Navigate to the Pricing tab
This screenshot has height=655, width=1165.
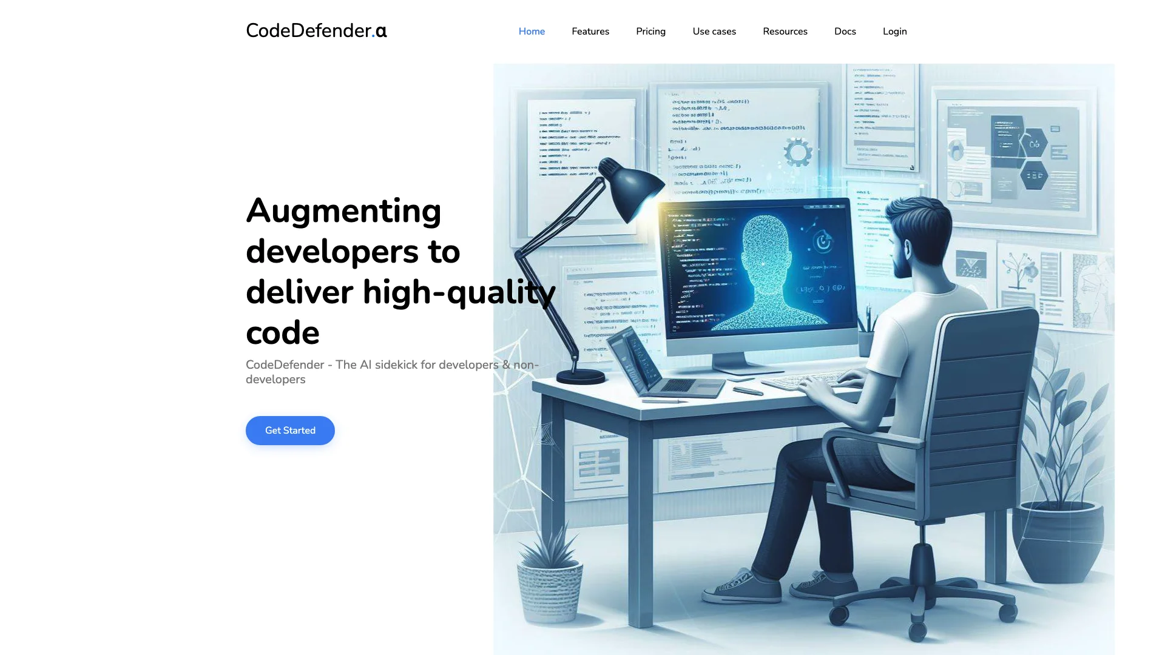(650, 31)
